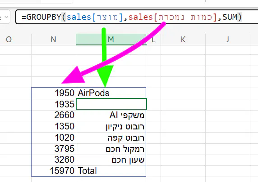Click the cell with value 1935
Screen dimensions: 258x182
click(54, 104)
